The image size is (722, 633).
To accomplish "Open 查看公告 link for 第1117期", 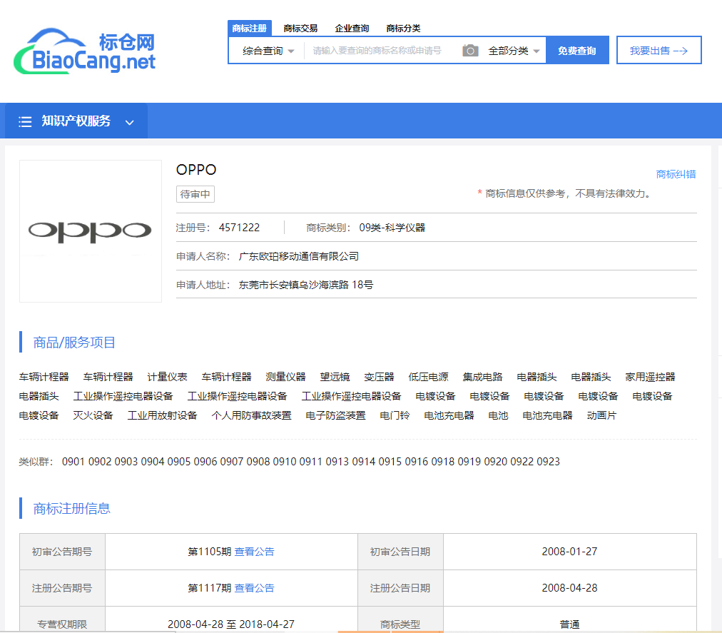I will coord(254,588).
